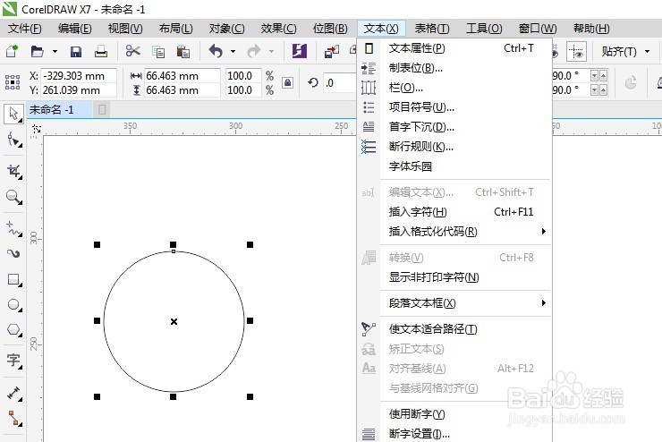Click the Y position input field
Screen dimensions: 662x442
click(79, 89)
